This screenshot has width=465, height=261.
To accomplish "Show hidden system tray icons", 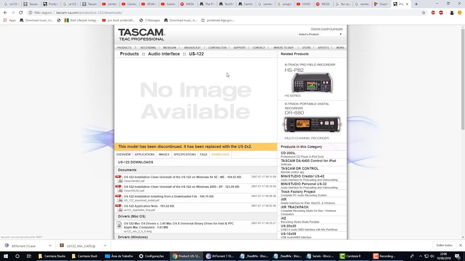I will tap(421, 256).
